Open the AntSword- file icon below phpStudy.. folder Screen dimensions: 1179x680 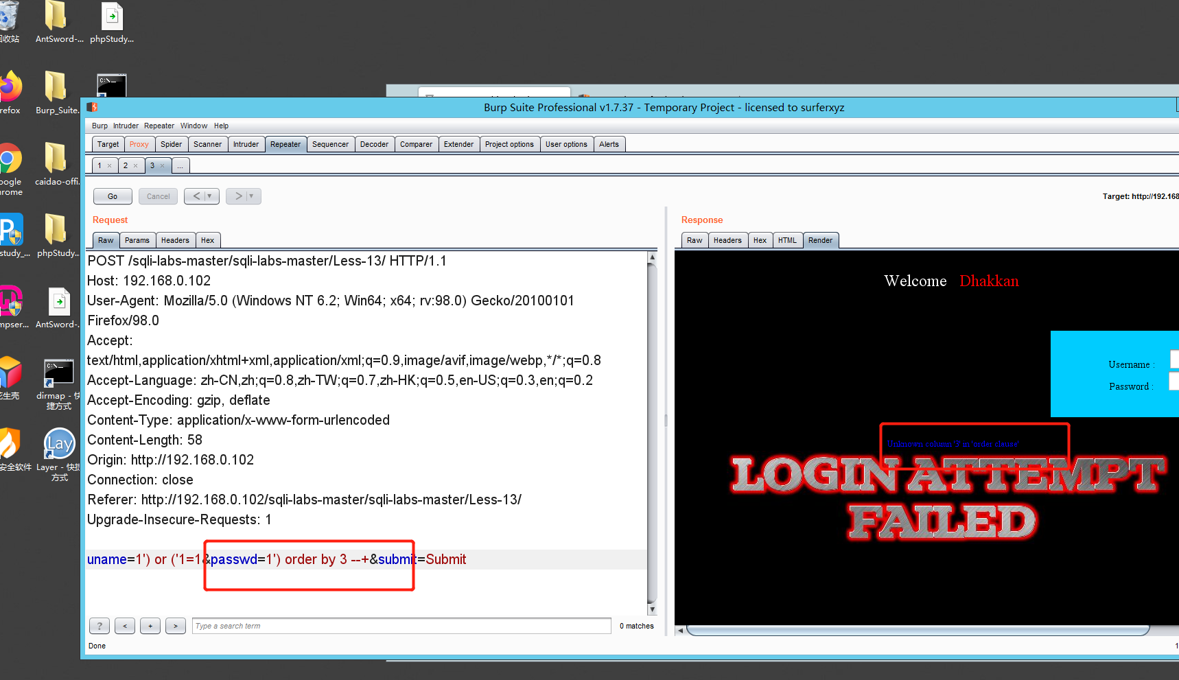coord(58,307)
